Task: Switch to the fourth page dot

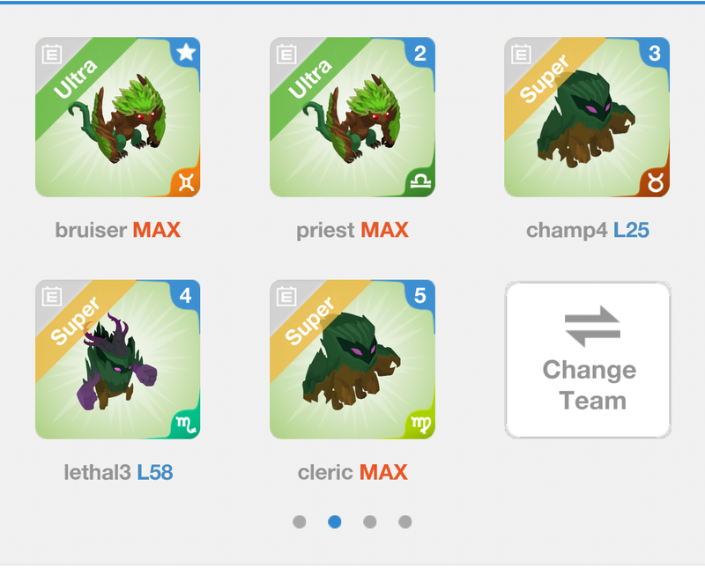Action: pyautogui.click(x=404, y=522)
